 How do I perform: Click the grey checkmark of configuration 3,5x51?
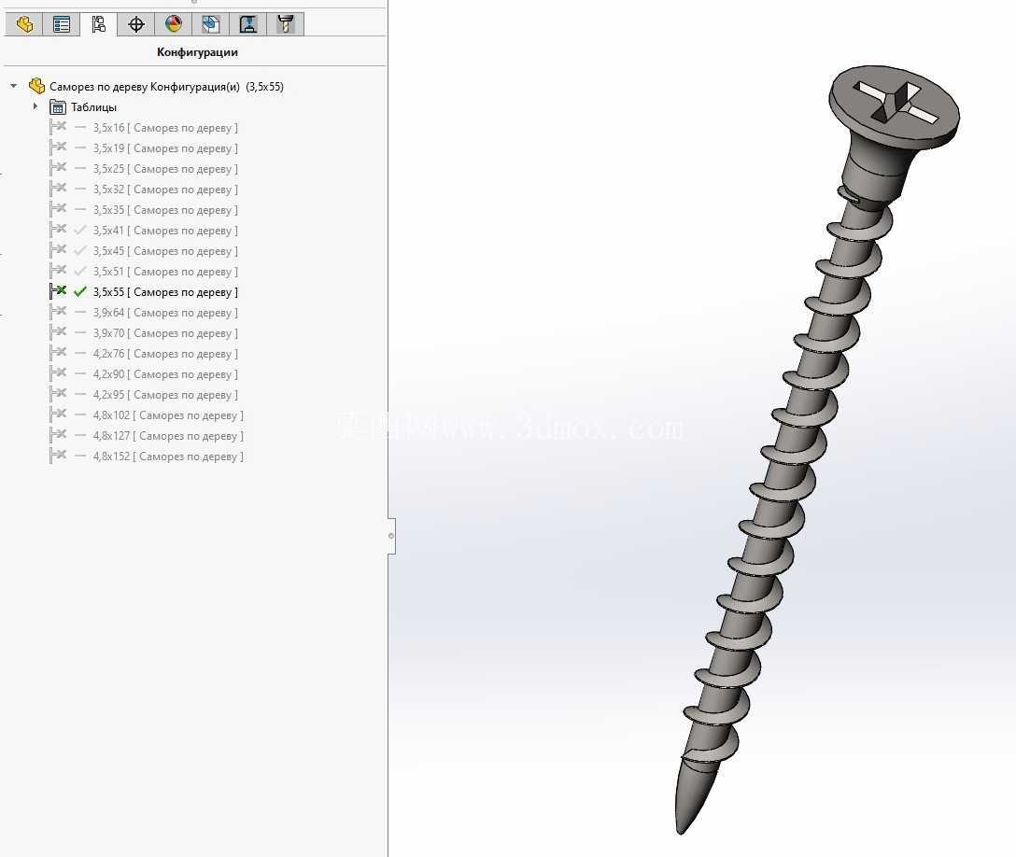coord(80,271)
